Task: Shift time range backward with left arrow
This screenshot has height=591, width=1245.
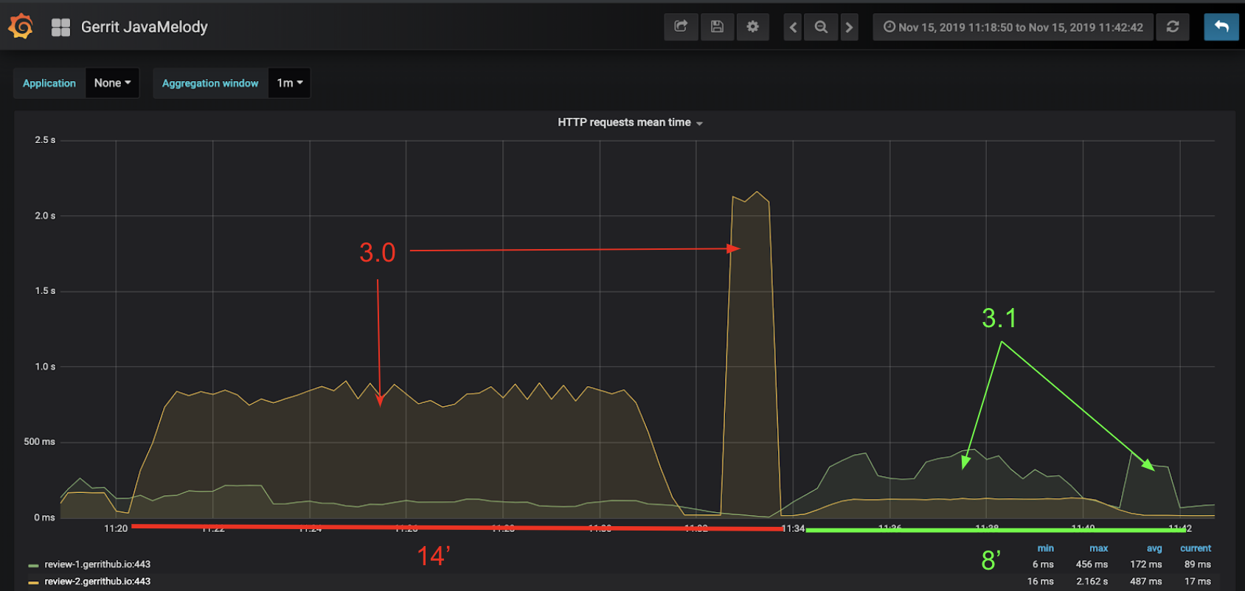Action: [x=793, y=27]
